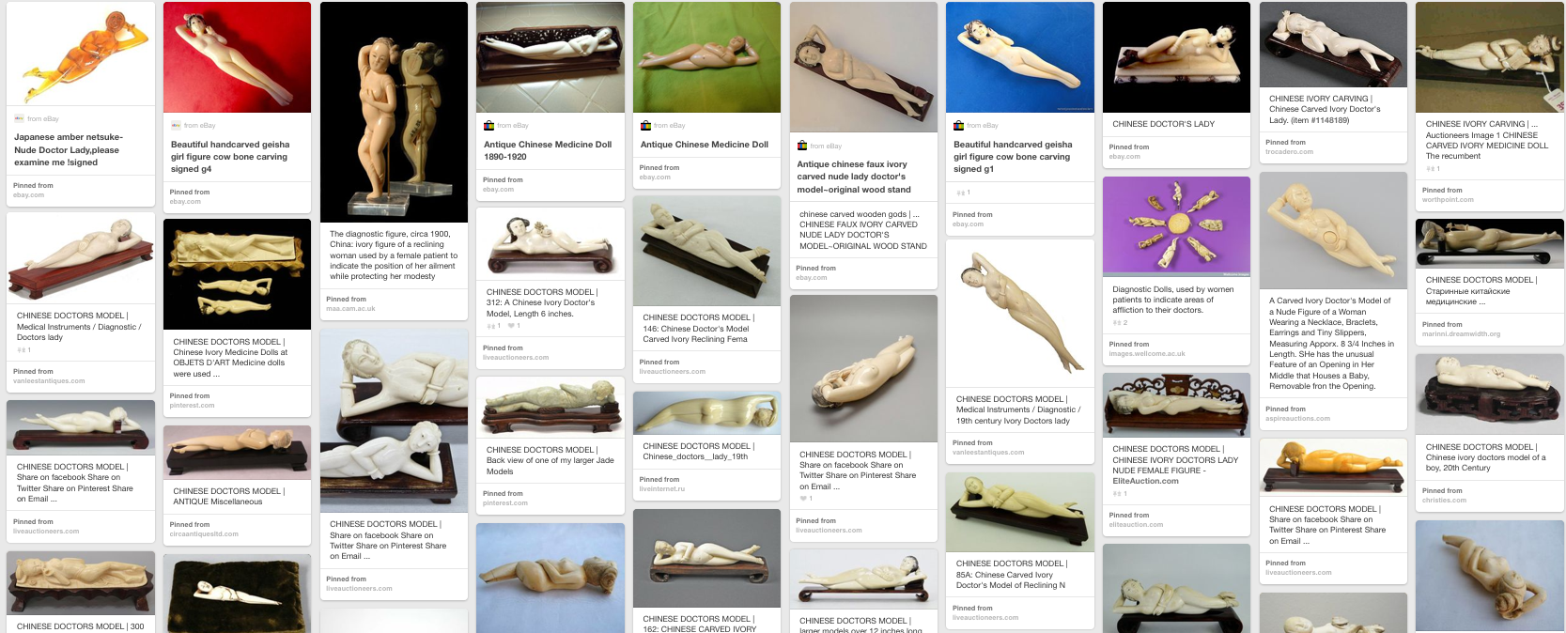The height and width of the screenshot is (633, 1566).
Task: Open purple Diagnostic Dolls circle image
Action: [x=1176, y=225]
